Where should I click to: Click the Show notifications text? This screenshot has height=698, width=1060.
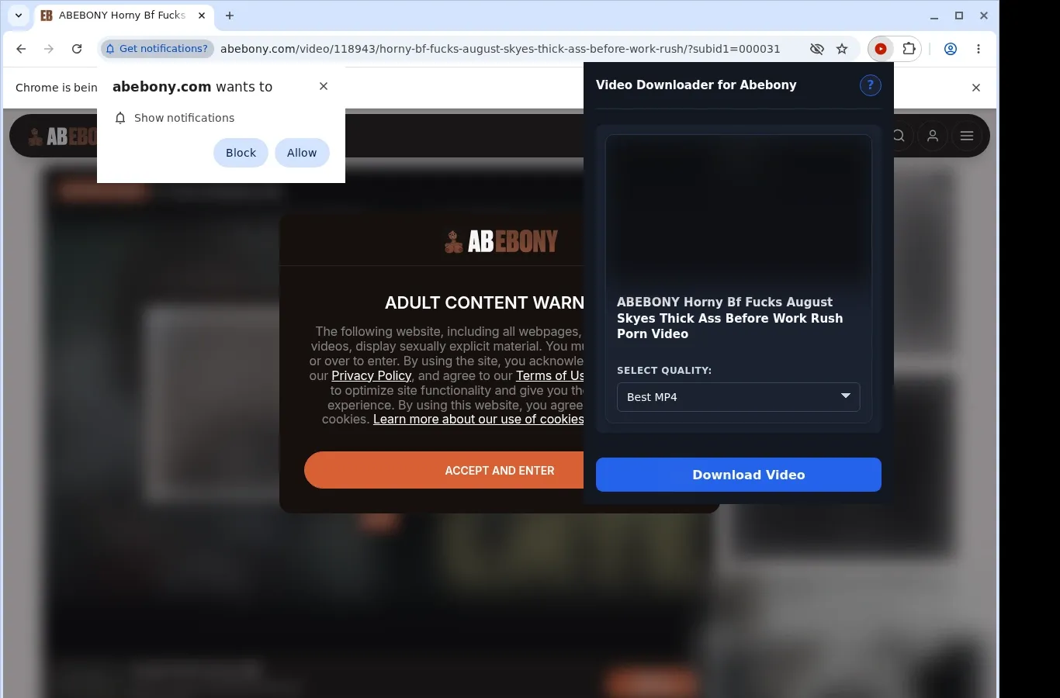[x=184, y=118]
